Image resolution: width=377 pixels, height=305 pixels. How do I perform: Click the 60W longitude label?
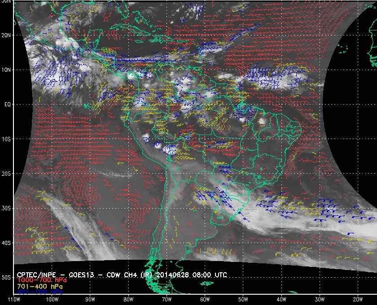[x=205, y=300]
